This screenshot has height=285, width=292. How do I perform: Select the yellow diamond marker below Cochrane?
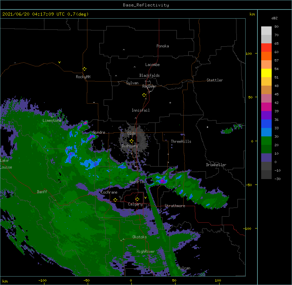115,200
